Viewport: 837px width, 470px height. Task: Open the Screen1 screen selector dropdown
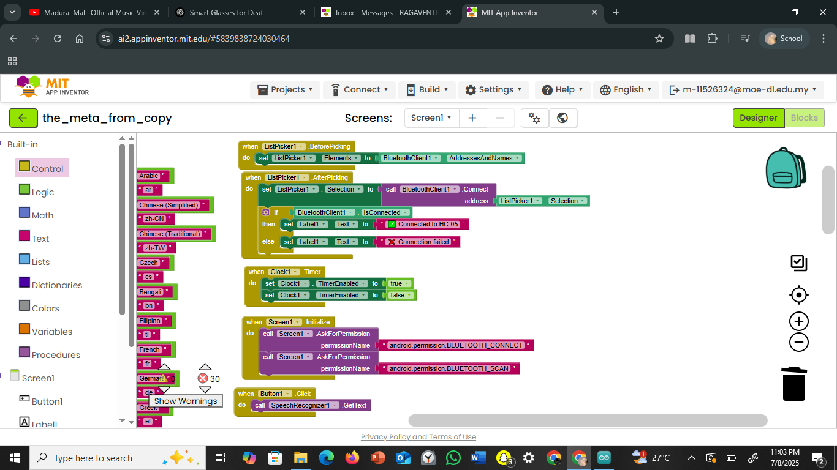[x=431, y=118]
